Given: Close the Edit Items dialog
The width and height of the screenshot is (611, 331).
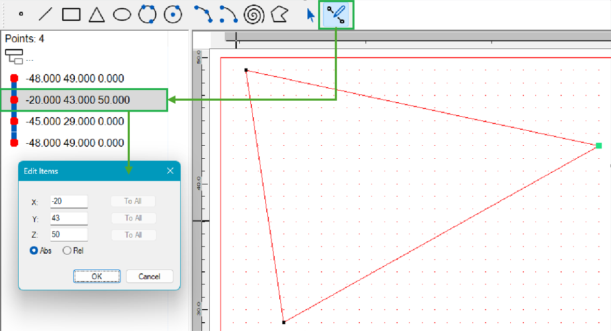Looking at the screenshot, I should pyautogui.click(x=170, y=171).
